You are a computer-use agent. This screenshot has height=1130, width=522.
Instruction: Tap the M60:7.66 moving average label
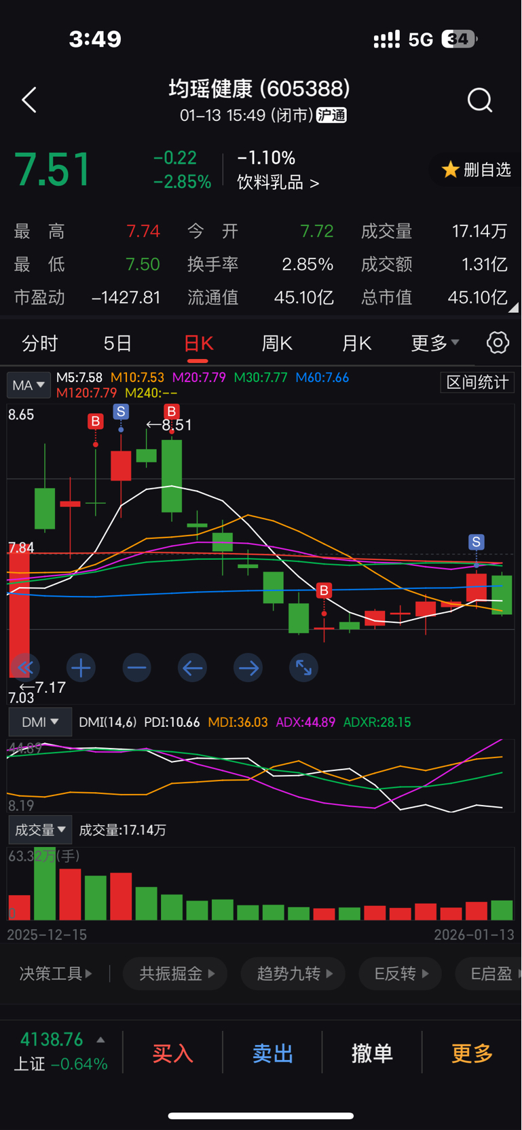pyautogui.click(x=322, y=377)
